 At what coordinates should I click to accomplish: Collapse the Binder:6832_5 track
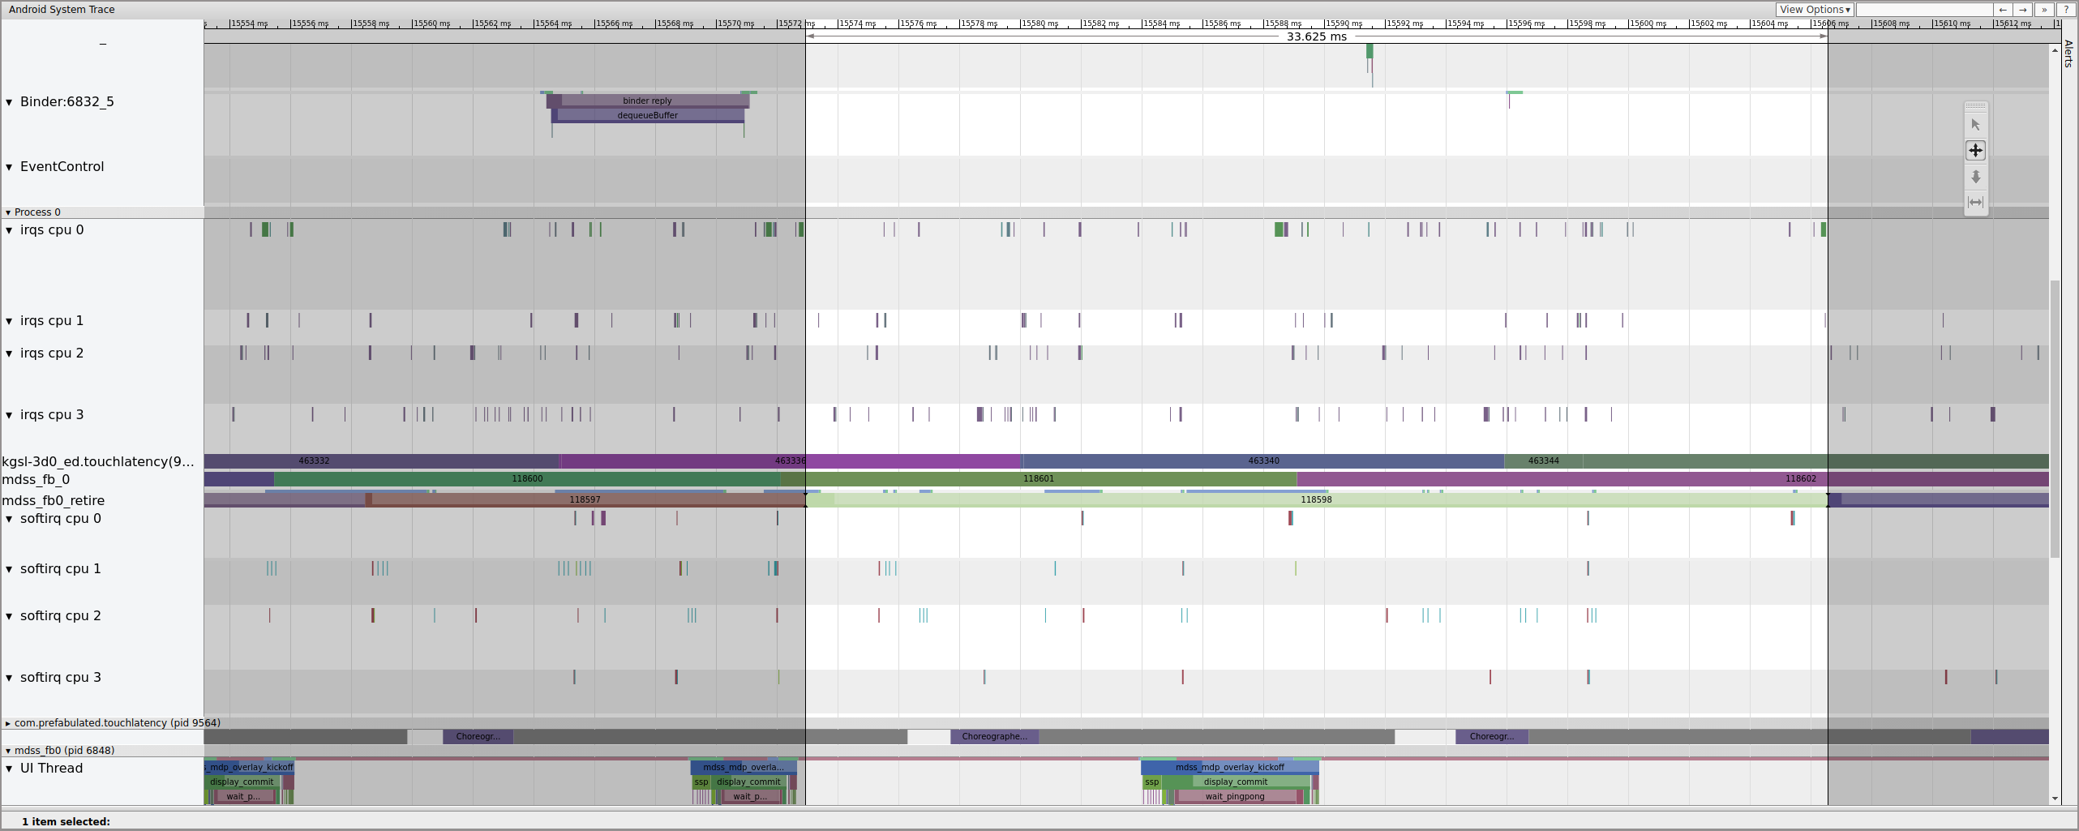9,102
